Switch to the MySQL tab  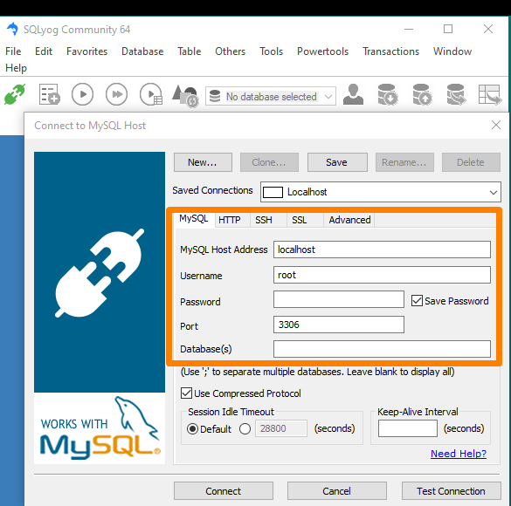coord(194,219)
